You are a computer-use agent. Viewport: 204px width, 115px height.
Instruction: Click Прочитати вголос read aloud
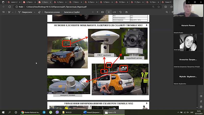[52, 12]
